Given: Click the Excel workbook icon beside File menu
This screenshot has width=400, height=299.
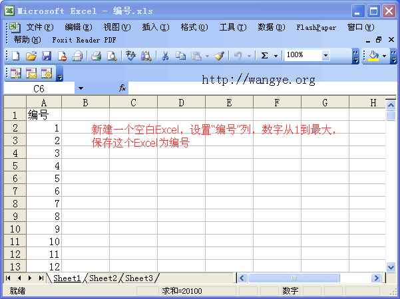Looking at the screenshot, I should 15,27.
